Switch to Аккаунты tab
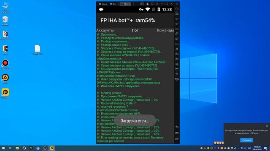 click(105, 30)
